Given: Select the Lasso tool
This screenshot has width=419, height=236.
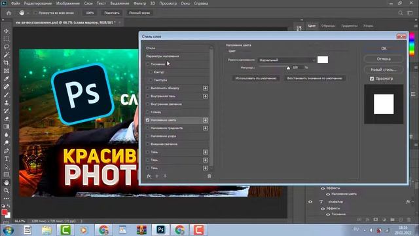Looking at the screenshot, I should (6, 47).
